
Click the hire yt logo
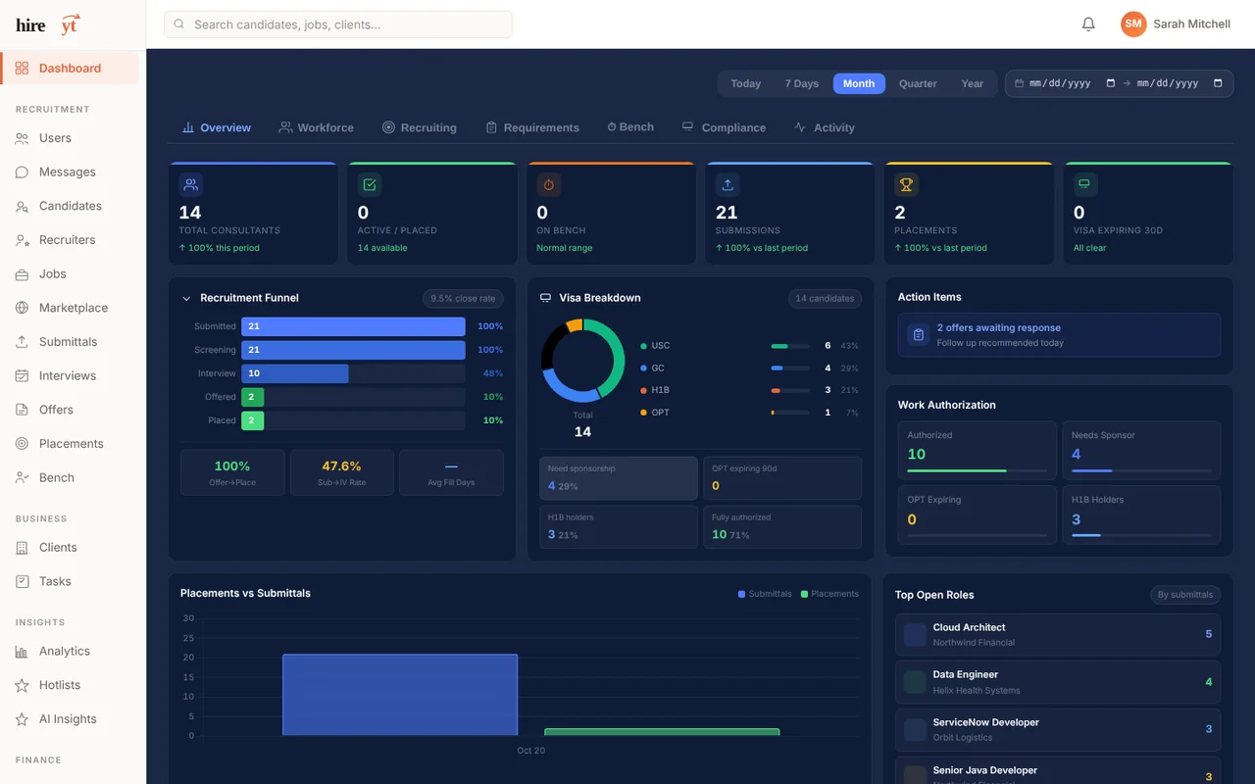point(48,25)
